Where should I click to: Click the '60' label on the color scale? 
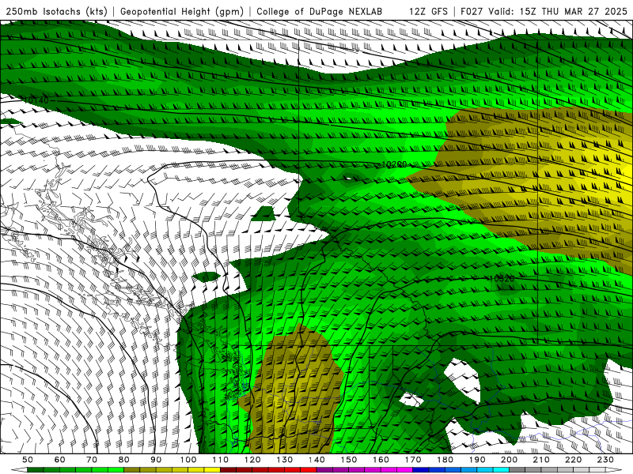pyautogui.click(x=60, y=460)
